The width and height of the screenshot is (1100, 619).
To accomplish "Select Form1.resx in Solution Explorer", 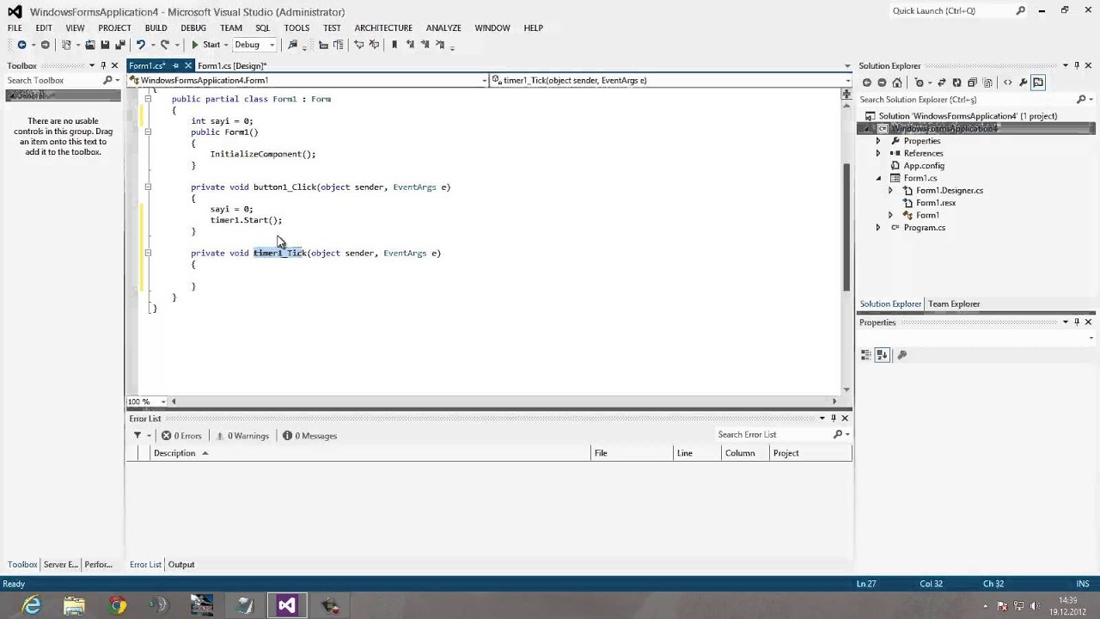I will click(x=936, y=203).
